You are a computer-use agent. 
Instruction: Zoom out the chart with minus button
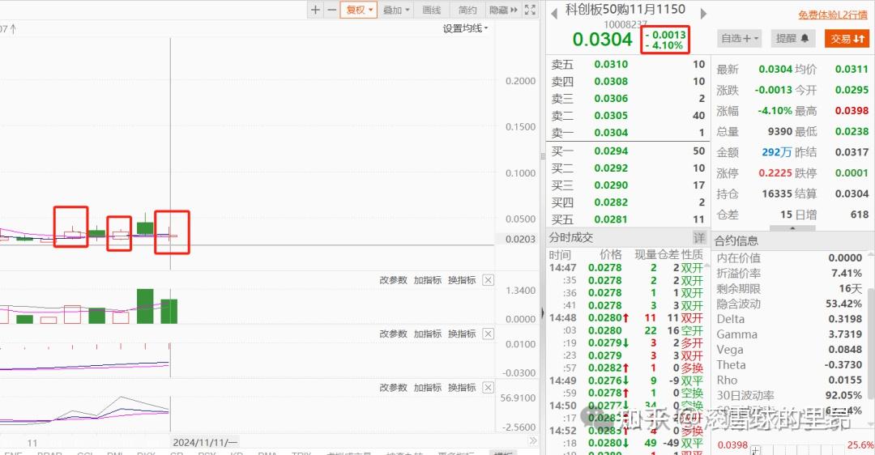point(331,10)
